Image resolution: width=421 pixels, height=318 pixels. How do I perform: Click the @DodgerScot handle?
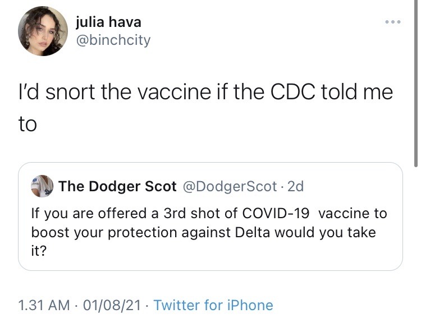click(230, 186)
